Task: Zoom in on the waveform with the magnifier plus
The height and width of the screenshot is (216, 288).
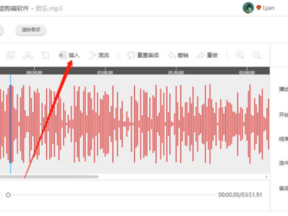Action: tap(240, 55)
